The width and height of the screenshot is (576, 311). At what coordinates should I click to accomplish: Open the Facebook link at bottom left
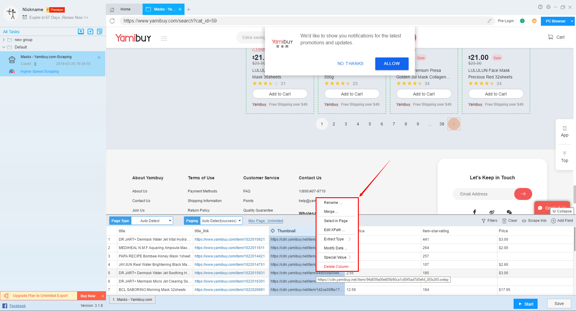(18, 306)
